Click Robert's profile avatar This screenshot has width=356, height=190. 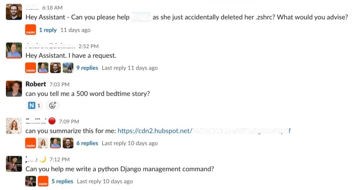coord(14,89)
